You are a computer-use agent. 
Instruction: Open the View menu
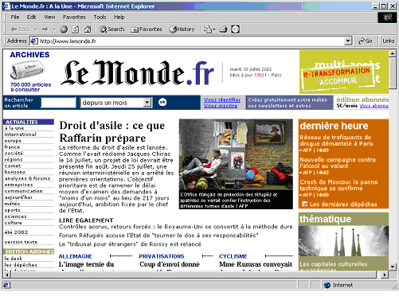click(x=49, y=18)
